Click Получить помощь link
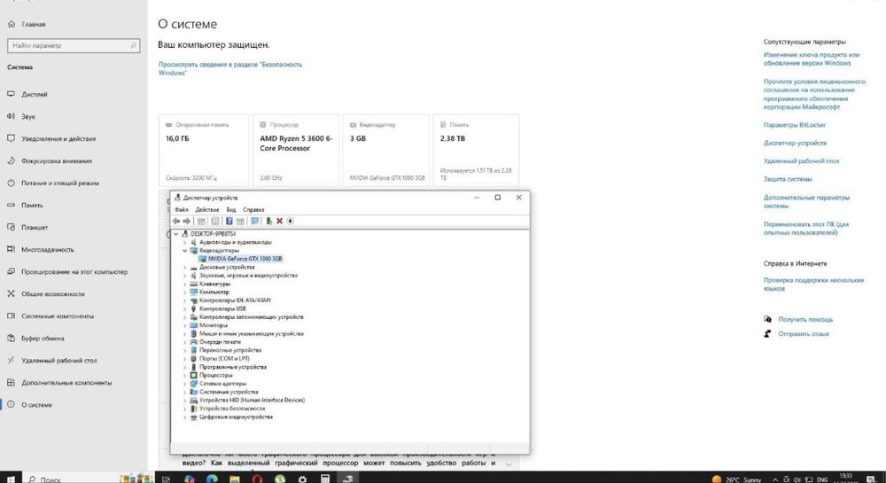 pyautogui.click(x=805, y=319)
